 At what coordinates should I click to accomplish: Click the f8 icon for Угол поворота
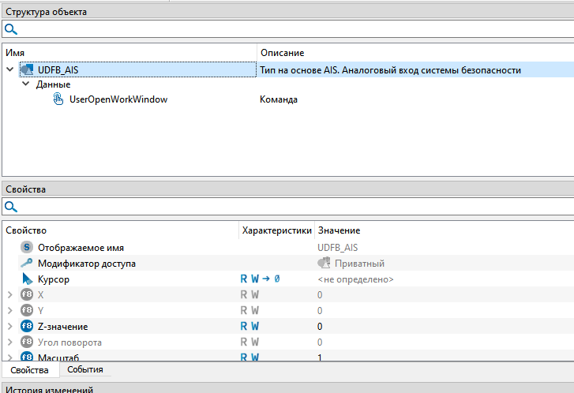pyautogui.click(x=27, y=342)
